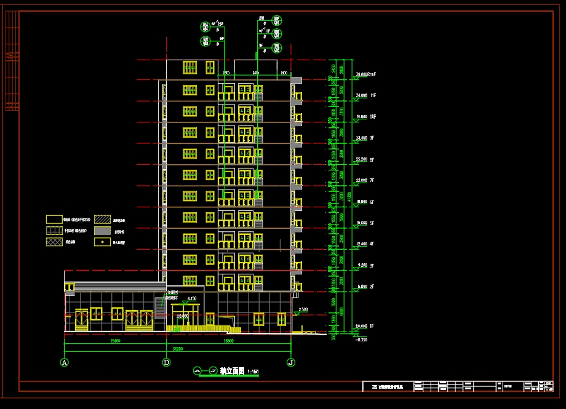Click the empty yellow rectangle legend swatch
Screen dimensions: 566x409
pyautogui.click(x=54, y=220)
